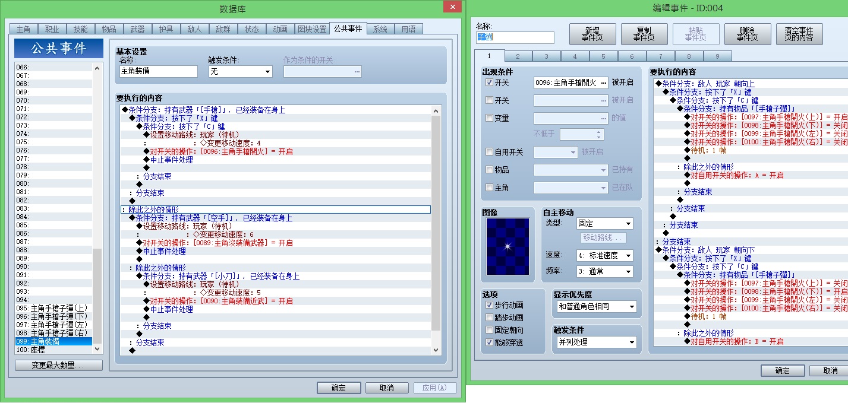Click 取消 in the database window
Viewport: 848px width, 403px height.
pos(387,388)
